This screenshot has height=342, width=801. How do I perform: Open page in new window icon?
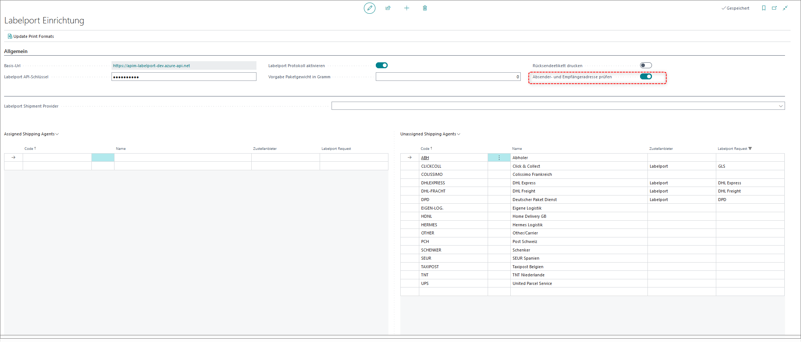point(774,8)
